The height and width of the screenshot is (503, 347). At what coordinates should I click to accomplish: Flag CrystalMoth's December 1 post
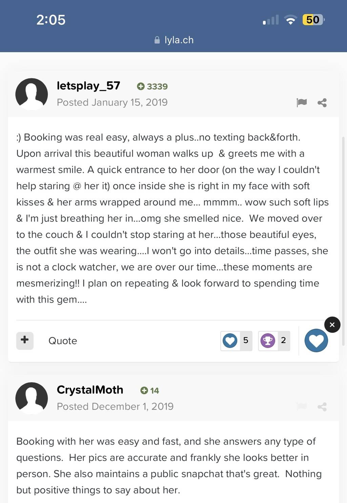coord(302,406)
